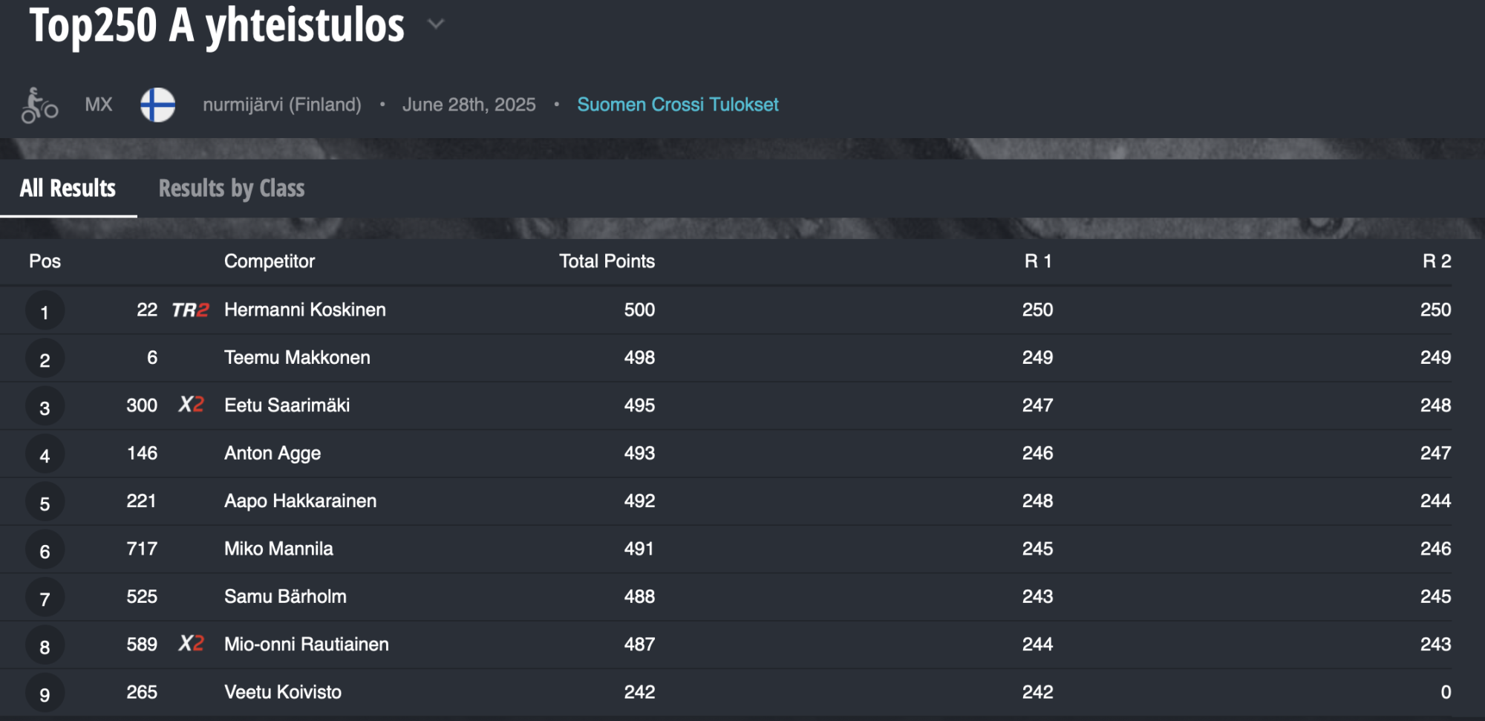This screenshot has width=1485, height=721.
Task: Open competitor Anton Agge
Action: (x=272, y=453)
